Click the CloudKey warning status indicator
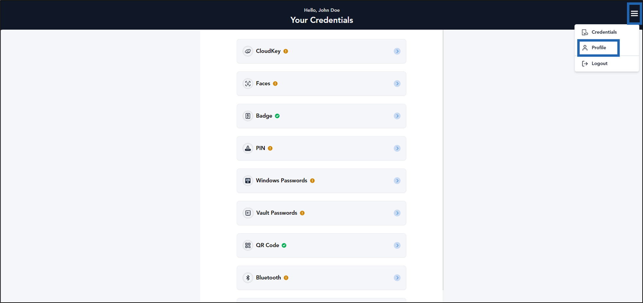This screenshot has height=303, width=643. pyautogui.click(x=286, y=51)
